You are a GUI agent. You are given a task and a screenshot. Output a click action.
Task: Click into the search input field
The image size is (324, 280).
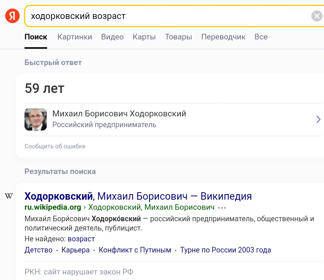pos(167,16)
